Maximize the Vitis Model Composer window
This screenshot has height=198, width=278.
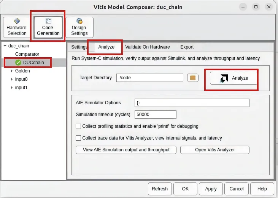tap(256, 7)
